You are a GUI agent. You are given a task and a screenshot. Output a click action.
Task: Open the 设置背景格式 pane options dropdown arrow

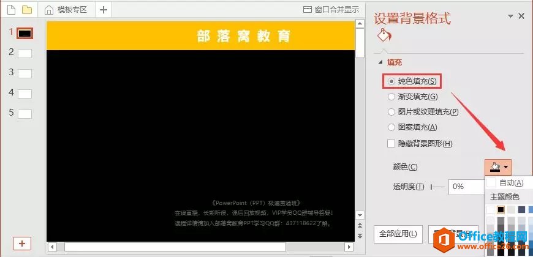pos(510,16)
